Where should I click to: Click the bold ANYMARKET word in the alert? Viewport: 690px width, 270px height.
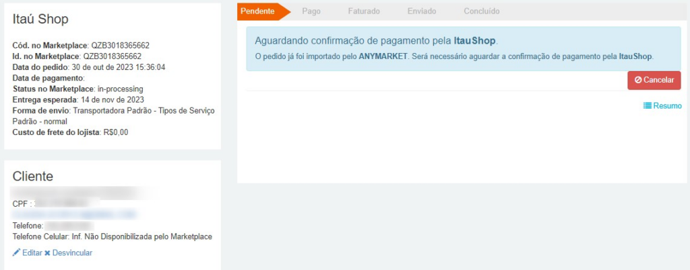click(383, 56)
